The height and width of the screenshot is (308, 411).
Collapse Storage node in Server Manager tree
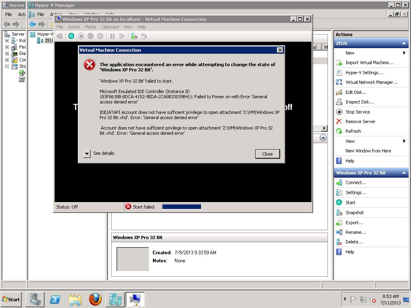coord(7,66)
